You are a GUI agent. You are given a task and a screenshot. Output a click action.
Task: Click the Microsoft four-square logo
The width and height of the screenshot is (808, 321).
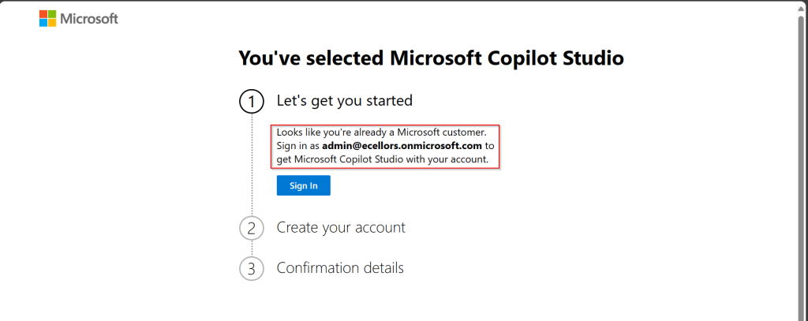coord(47,18)
